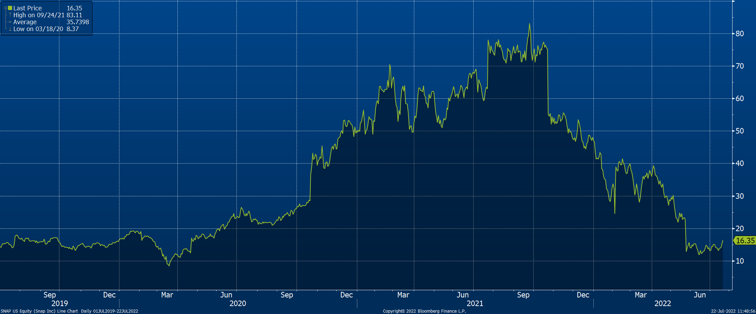Click the 2020 year label on time axis
756x314 pixels.
click(238, 304)
